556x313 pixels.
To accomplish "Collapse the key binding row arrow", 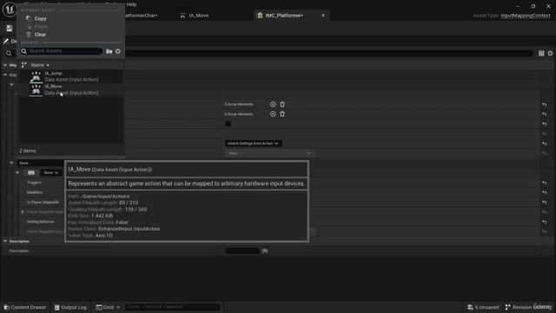I will point(17,172).
